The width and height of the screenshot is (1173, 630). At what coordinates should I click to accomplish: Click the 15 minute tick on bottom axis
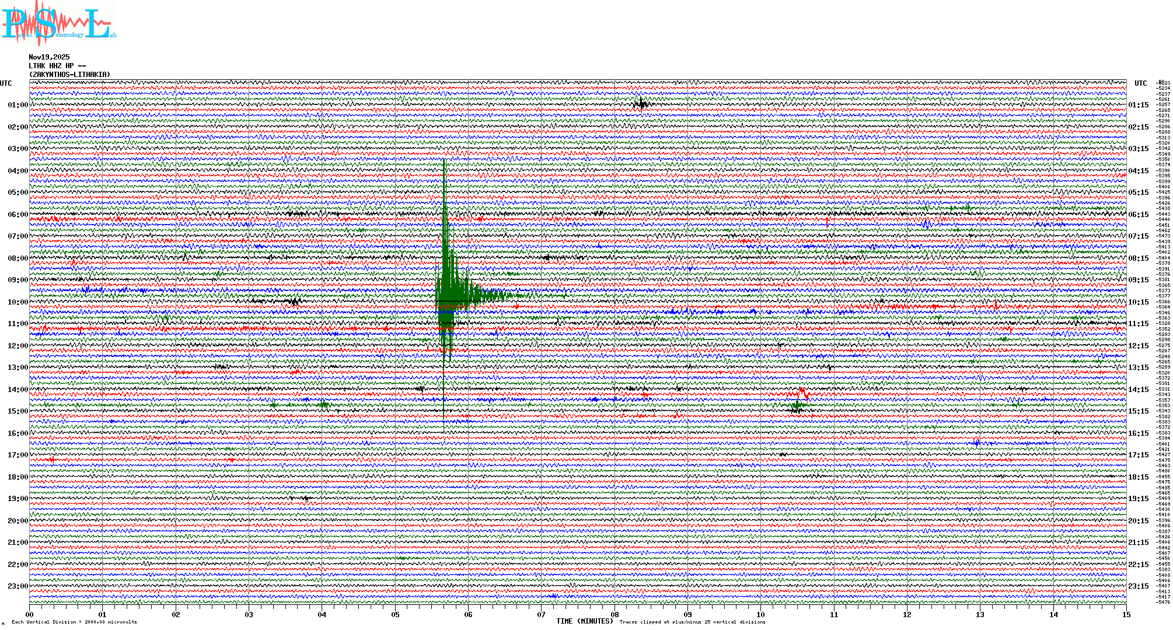(1126, 615)
